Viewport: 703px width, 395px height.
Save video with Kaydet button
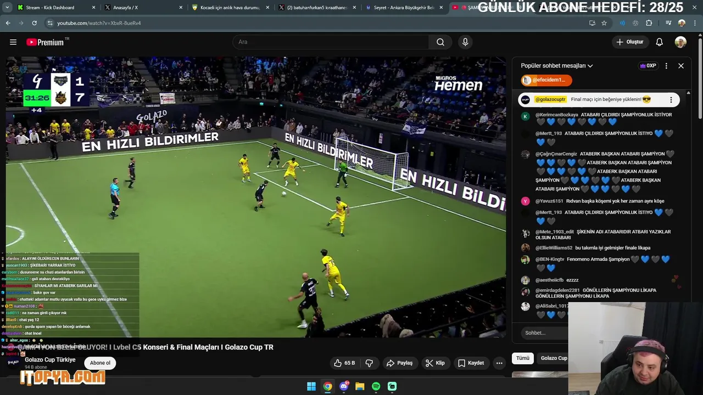pyautogui.click(x=471, y=363)
